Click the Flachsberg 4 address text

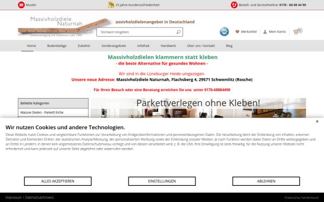pos(184,80)
